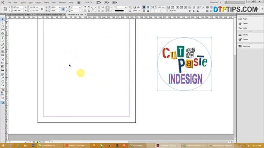264x148 pixels.
Task: Select the Line tool
Action: click(x=2, y=41)
